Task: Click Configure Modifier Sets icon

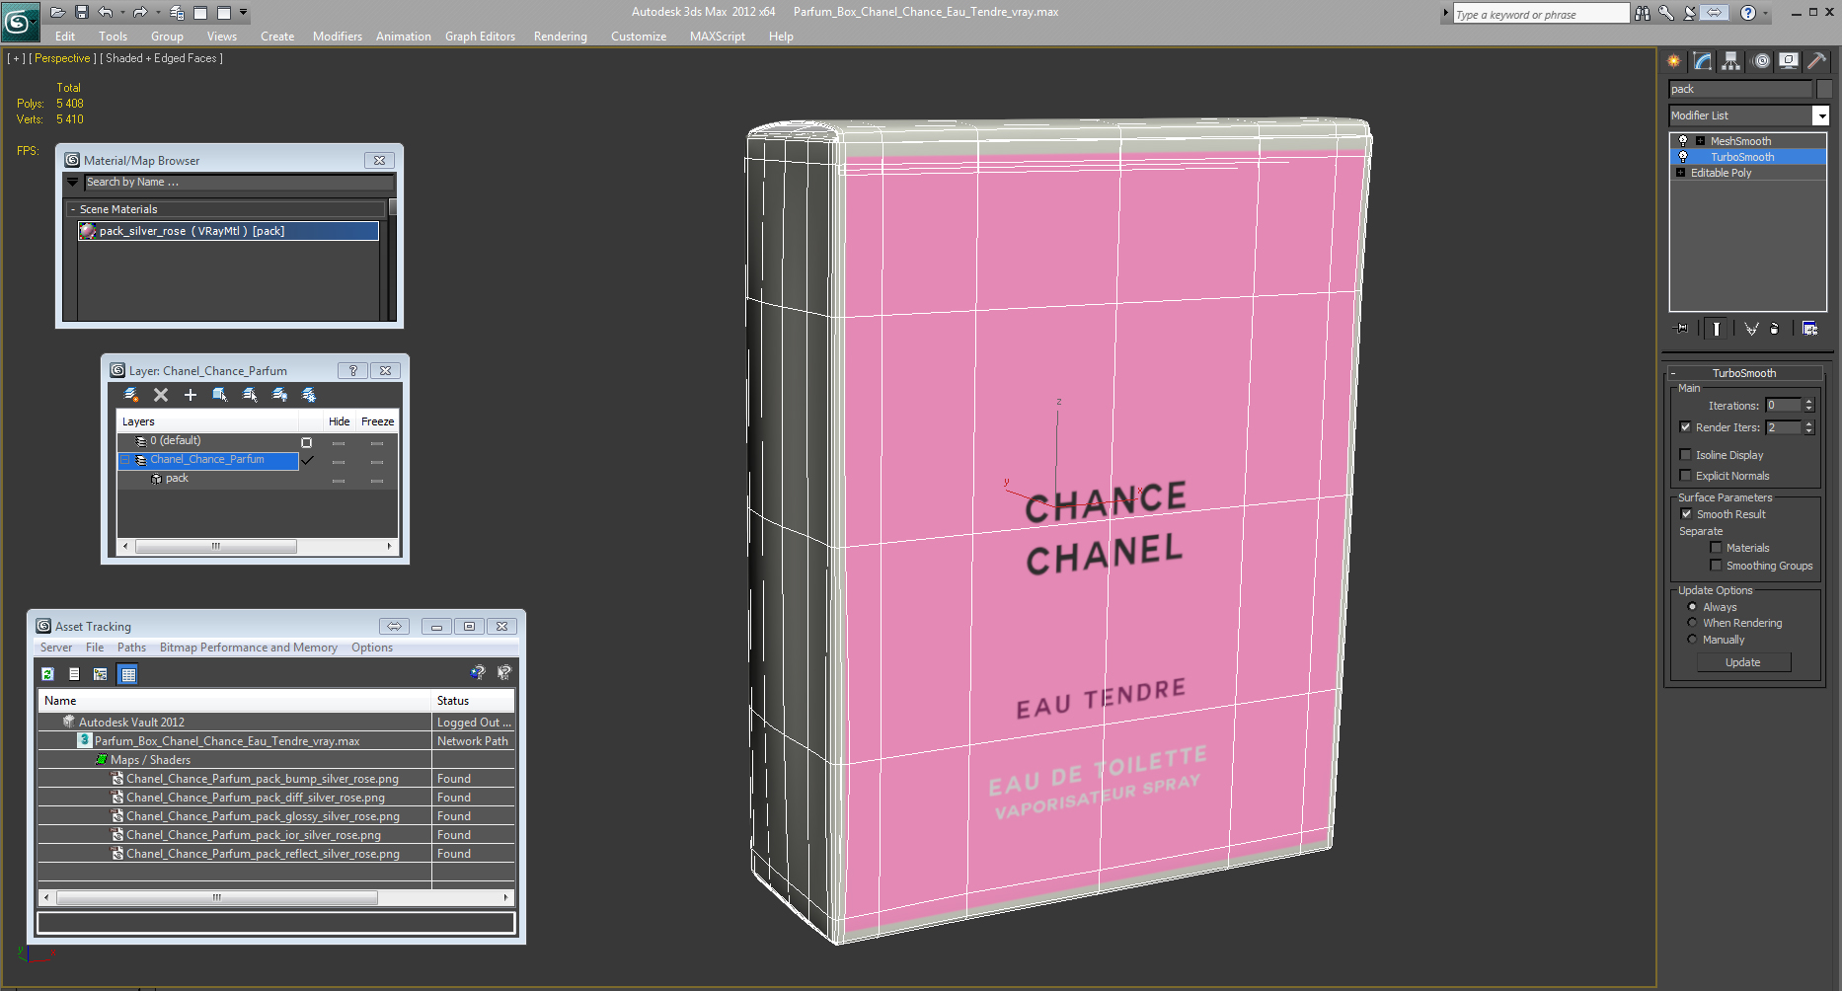Action: pyautogui.click(x=1809, y=329)
